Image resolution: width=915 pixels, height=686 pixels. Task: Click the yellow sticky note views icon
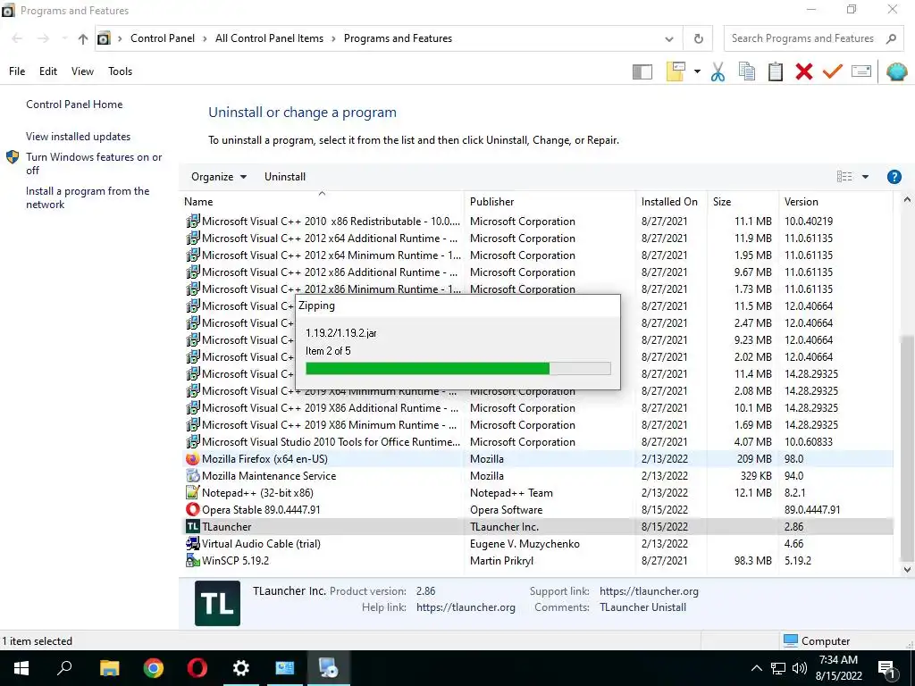pos(676,71)
